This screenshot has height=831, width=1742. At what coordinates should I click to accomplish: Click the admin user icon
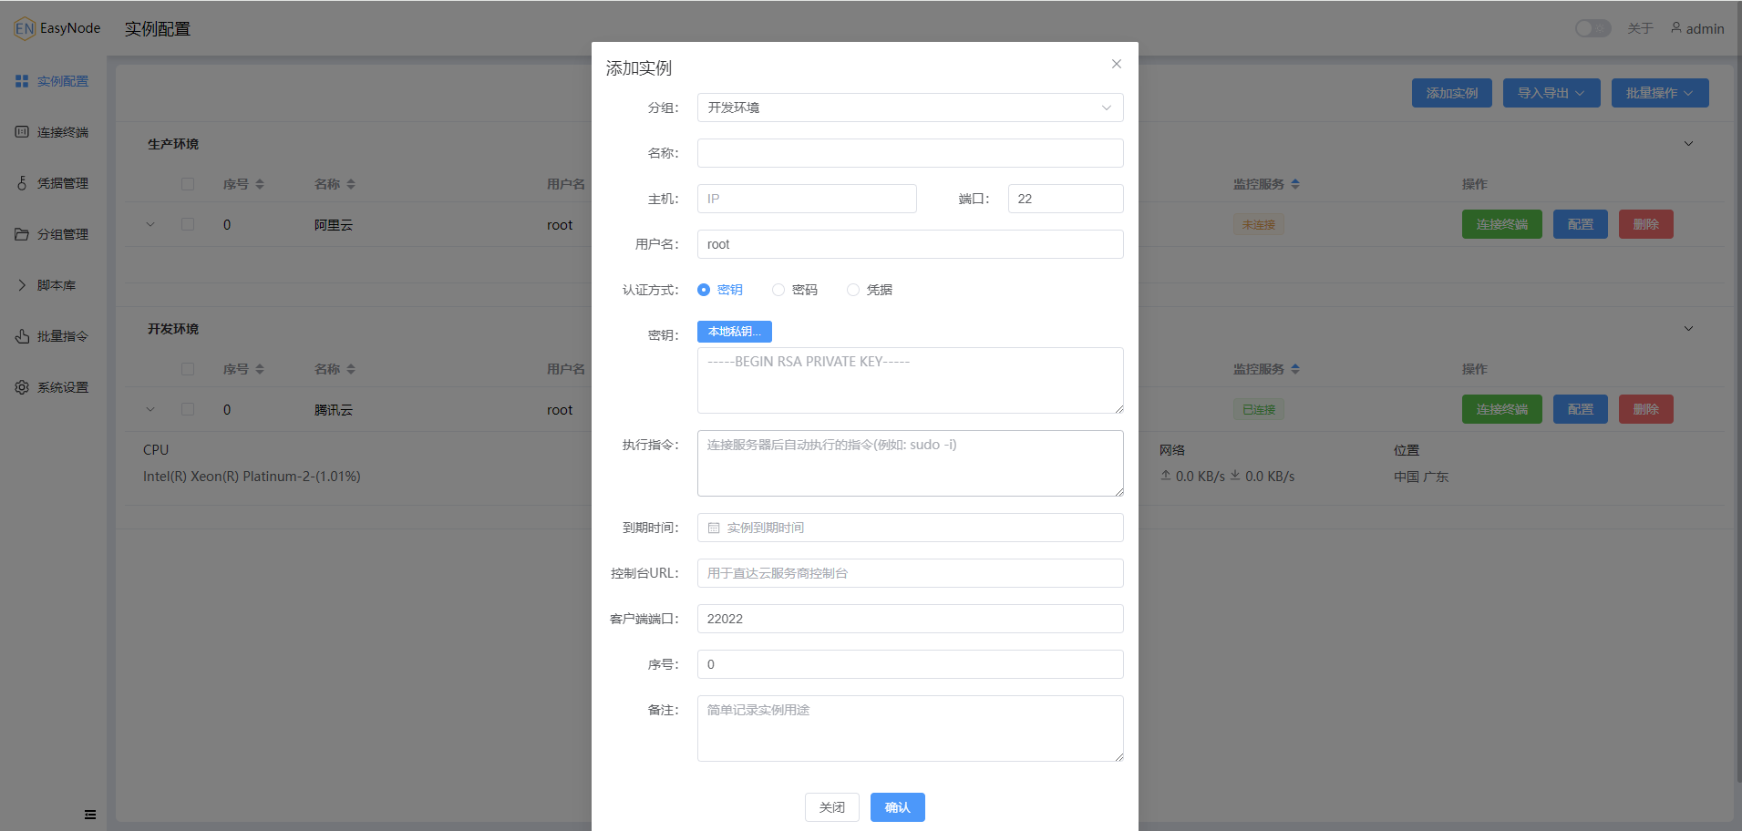tap(1675, 28)
